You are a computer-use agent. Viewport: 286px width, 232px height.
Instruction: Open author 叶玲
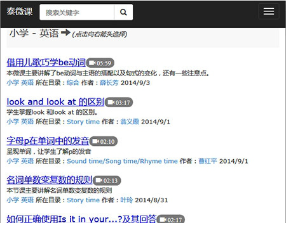click(126, 200)
